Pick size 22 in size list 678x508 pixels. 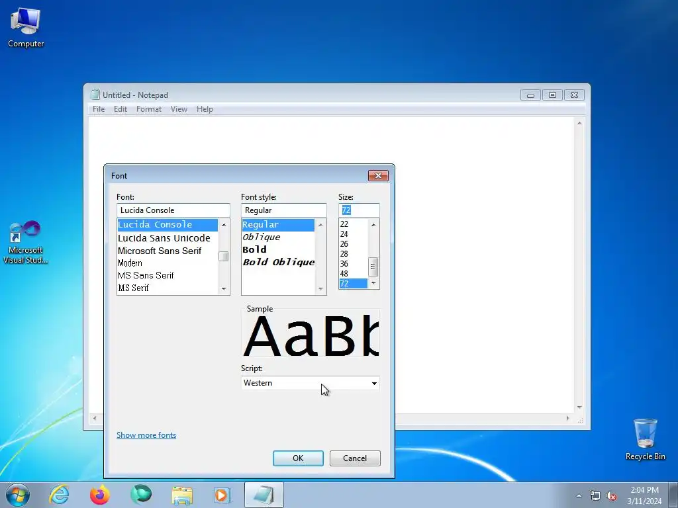click(354, 224)
